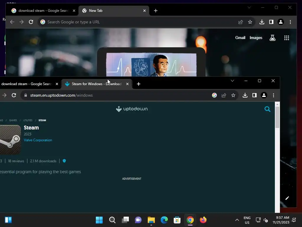The height and width of the screenshot is (227, 302).
Task: Open Task View icon on taskbar
Action: (x=125, y=220)
